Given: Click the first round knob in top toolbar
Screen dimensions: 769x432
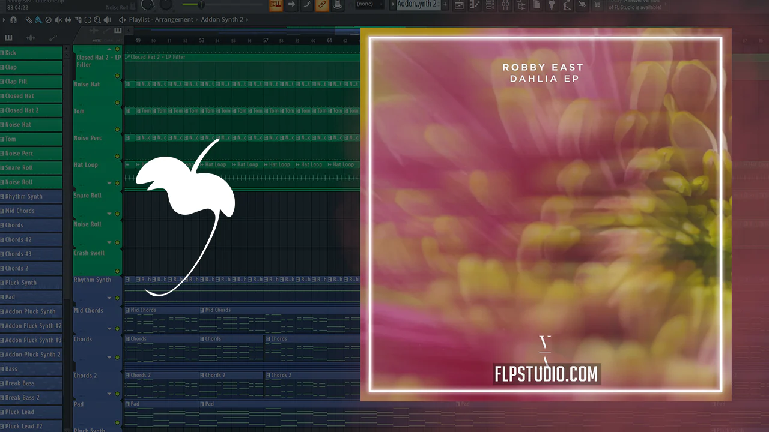Looking at the screenshot, I should pos(147,5).
